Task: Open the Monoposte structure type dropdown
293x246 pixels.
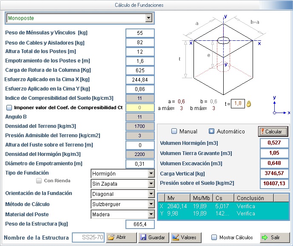Action: (x=148, y=18)
